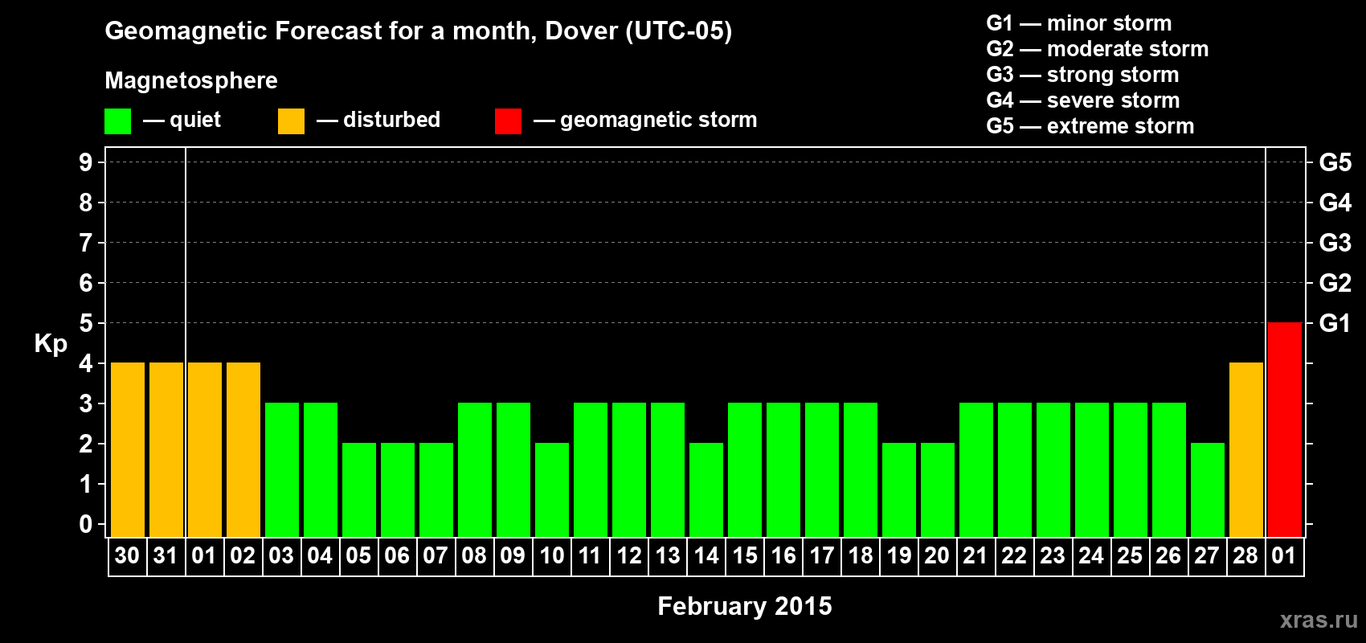Click the green quiet legend swatch
This screenshot has width=1366, height=643.
[117, 121]
